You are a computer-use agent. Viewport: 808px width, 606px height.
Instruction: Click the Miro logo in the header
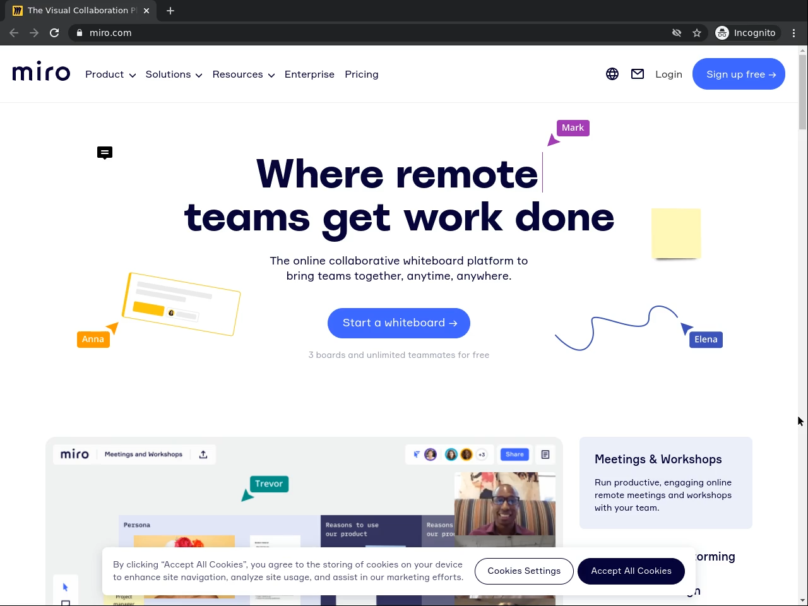(x=41, y=72)
